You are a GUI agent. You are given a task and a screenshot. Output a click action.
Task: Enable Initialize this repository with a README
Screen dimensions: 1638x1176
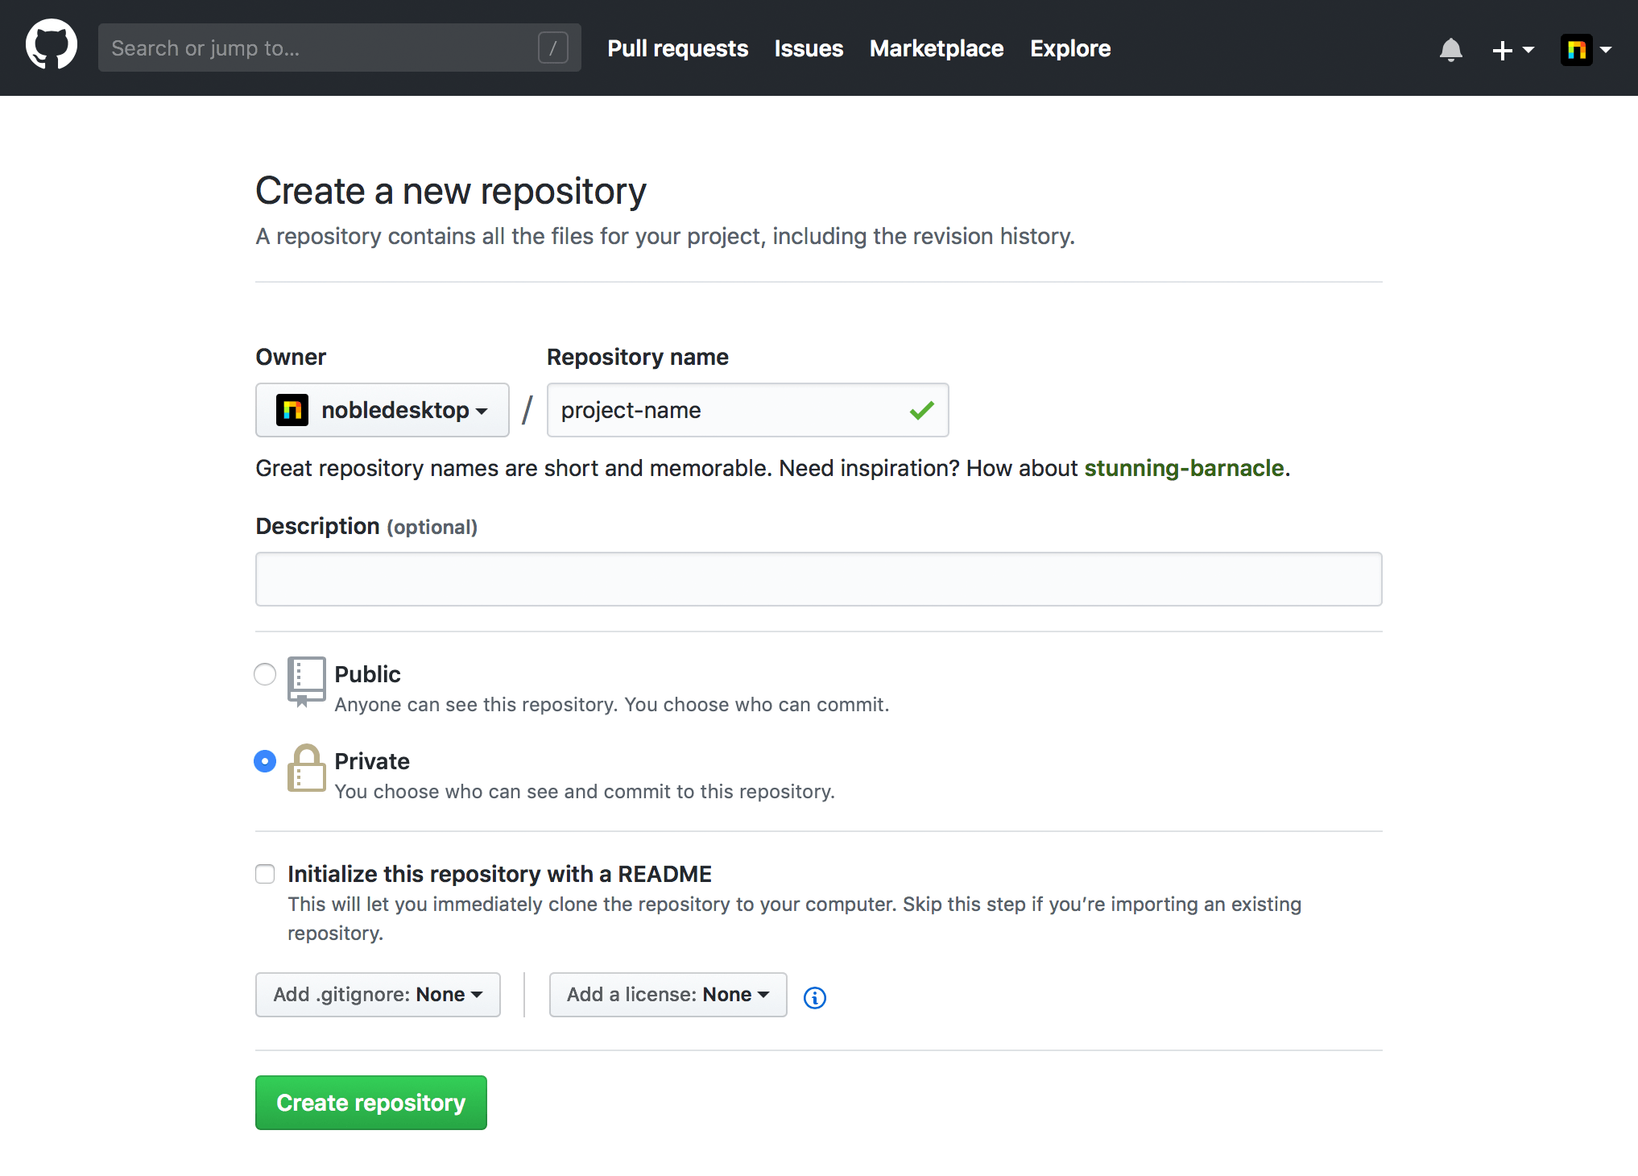click(265, 874)
